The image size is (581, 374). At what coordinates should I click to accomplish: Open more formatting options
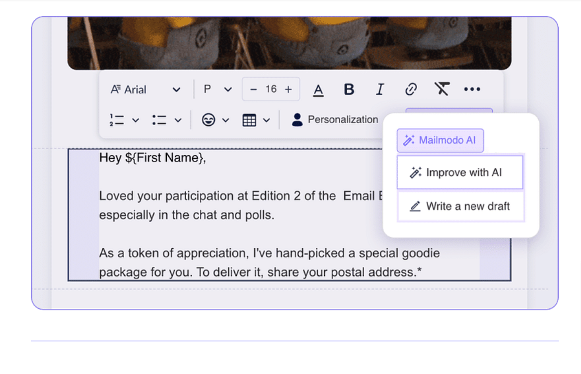pos(472,89)
